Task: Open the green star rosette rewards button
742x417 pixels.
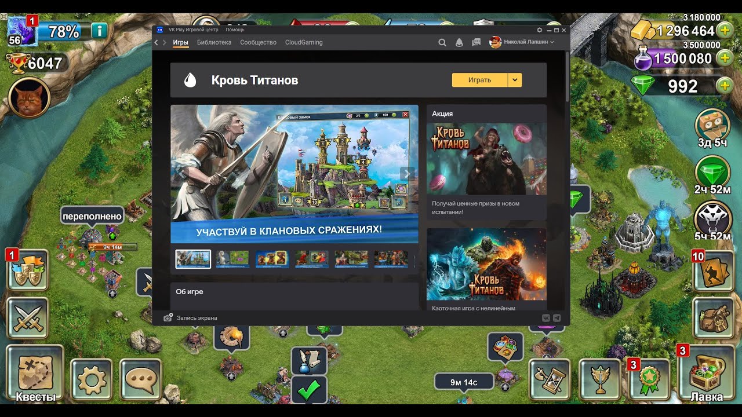Action: tap(650, 379)
